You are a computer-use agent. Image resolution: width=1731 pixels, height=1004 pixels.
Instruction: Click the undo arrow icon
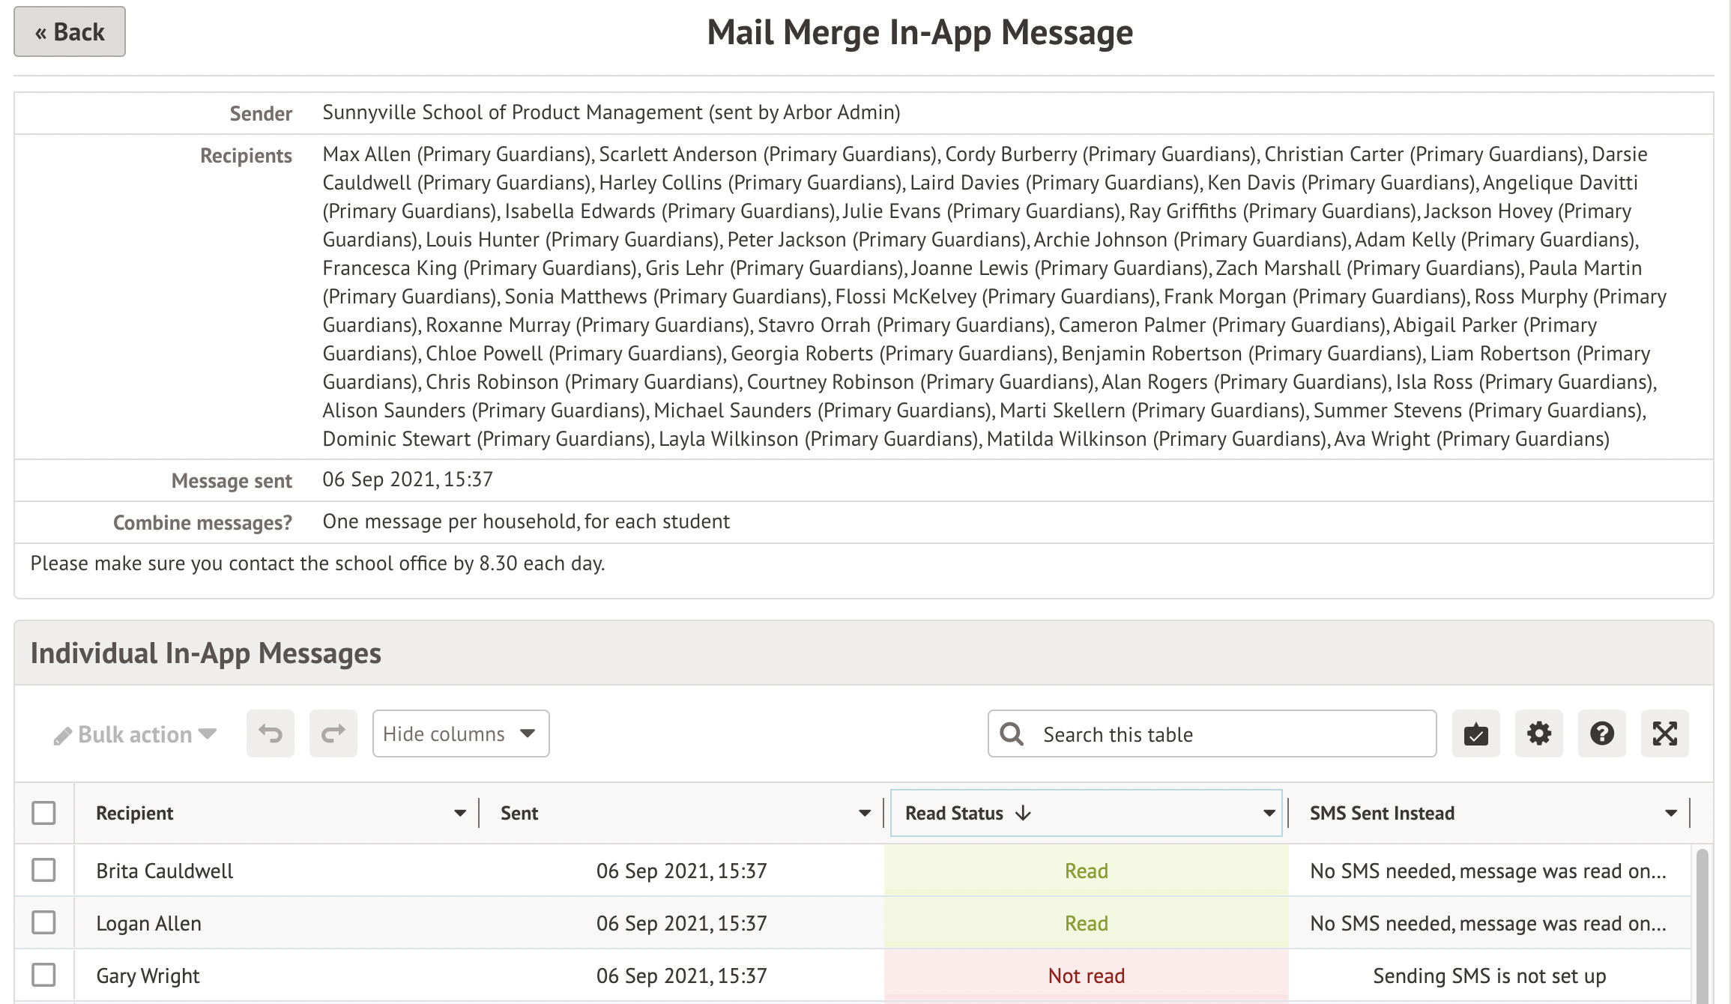pos(271,734)
